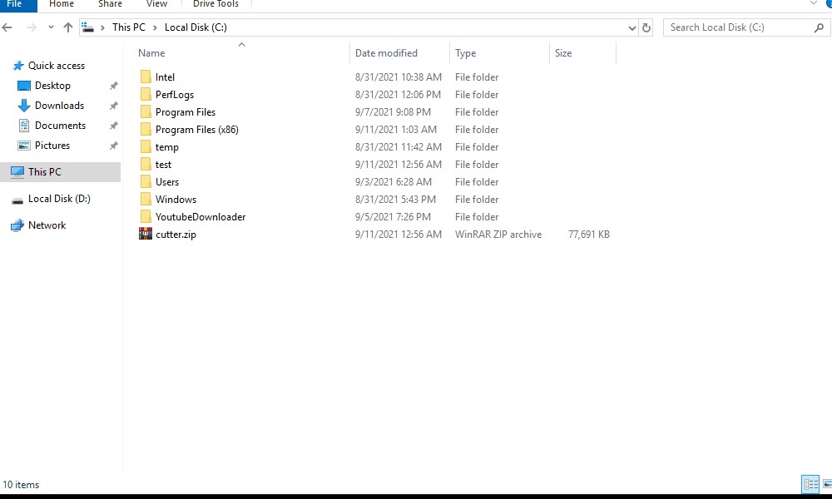Click the search magnifier icon
Screen dimensions: 832x499
[819, 27]
